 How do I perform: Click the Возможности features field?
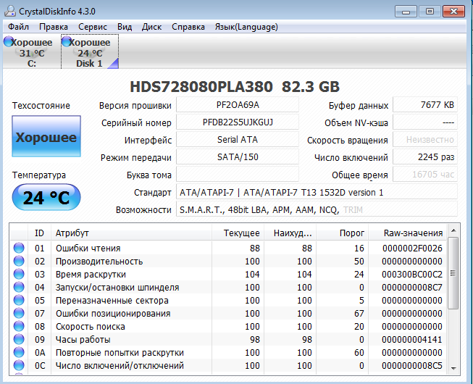pos(317,209)
